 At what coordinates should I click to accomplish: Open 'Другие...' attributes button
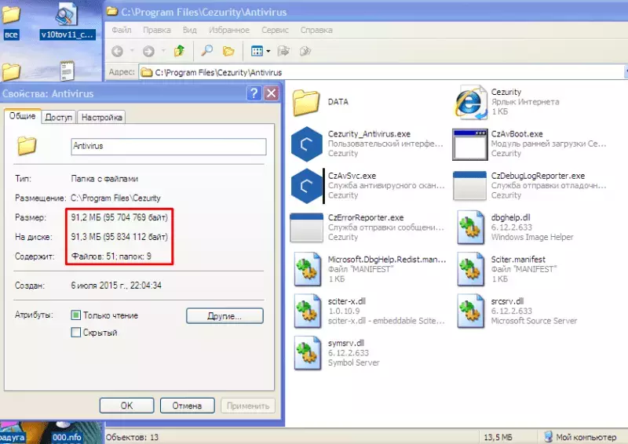click(225, 316)
